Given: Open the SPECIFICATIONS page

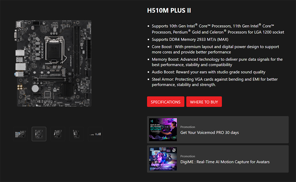Looking at the screenshot, I should [x=165, y=102].
